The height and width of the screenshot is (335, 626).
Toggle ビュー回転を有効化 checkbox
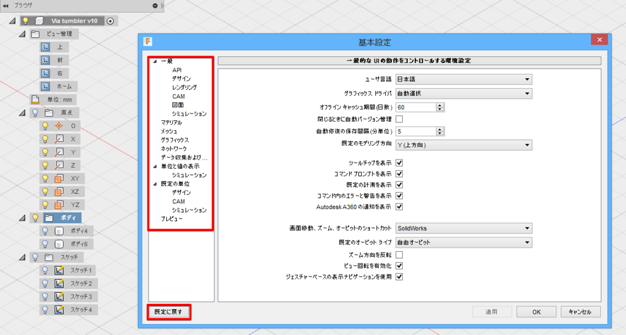point(399,265)
